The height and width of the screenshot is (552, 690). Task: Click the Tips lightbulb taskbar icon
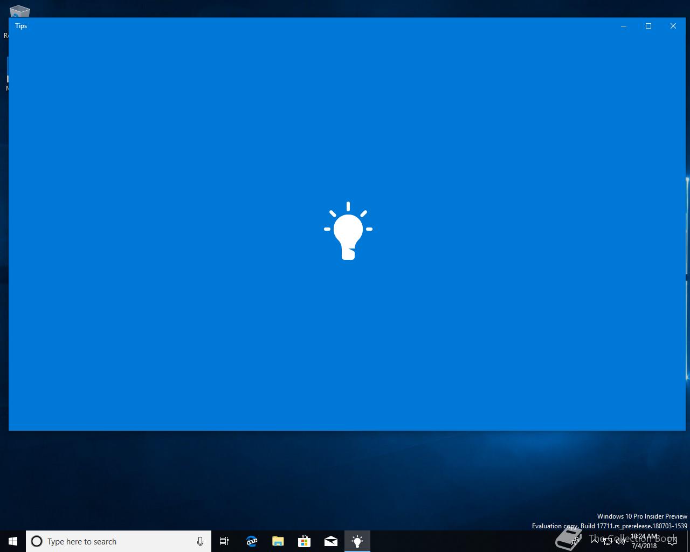(x=357, y=541)
